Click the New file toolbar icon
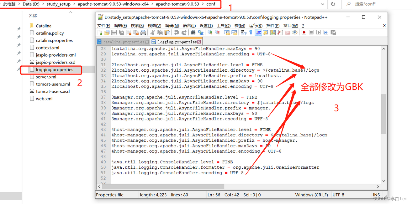 click(100, 33)
